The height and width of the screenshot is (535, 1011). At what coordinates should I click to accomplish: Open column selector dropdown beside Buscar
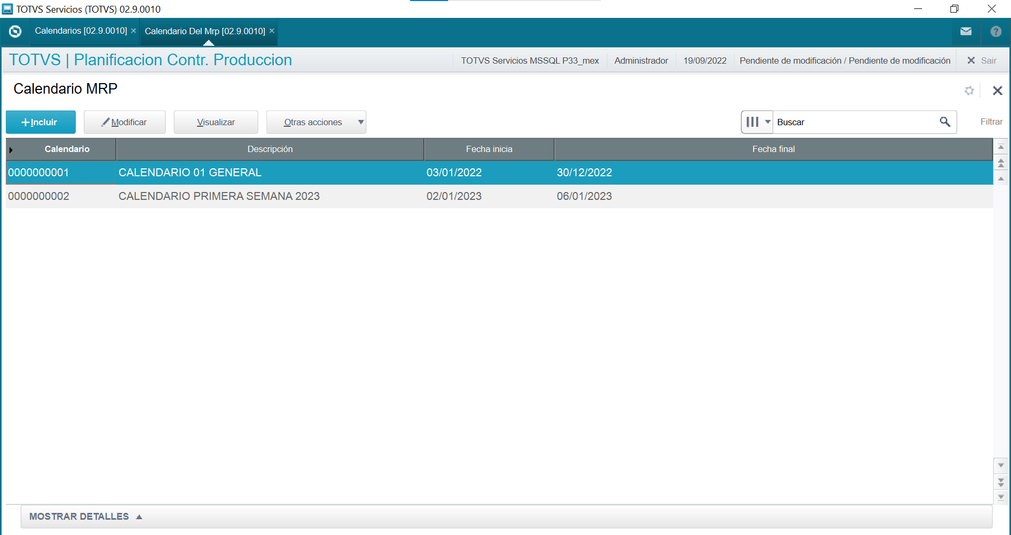point(757,122)
